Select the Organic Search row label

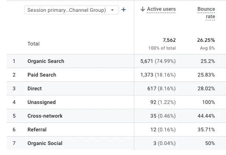pos(46,61)
